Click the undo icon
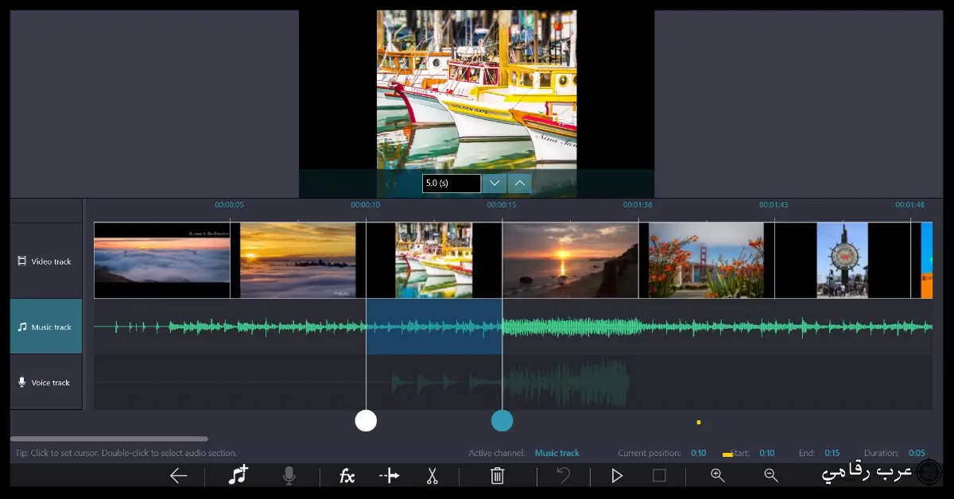Screen dimensions: 954x499 click(x=563, y=475)
